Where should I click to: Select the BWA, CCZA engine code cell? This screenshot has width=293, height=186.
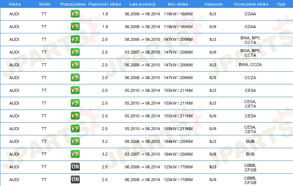[250, 64]
